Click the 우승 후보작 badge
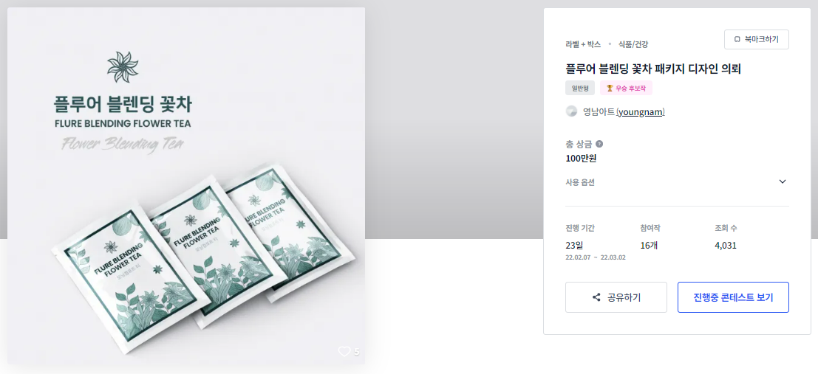Image resolution: width=818 pixels, height=374 pixels. coord(626,88)
